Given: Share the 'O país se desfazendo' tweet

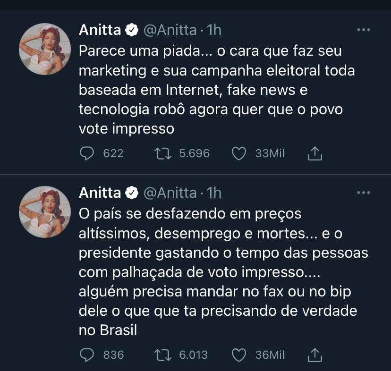Looking at the screenshot, I should point(315,354).
